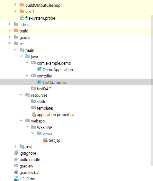The image size is (153, 181).
Task: Expand the .idea folder
Action: pyautogui.click(x=9, y=24)
